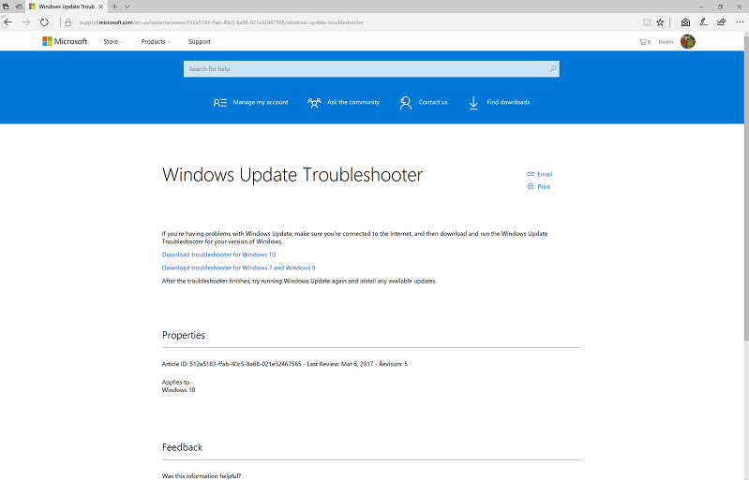The image size is (749, 480).
Task: Select the Windows Update Troubleshooter tab
Action: [x=61, y=7]
